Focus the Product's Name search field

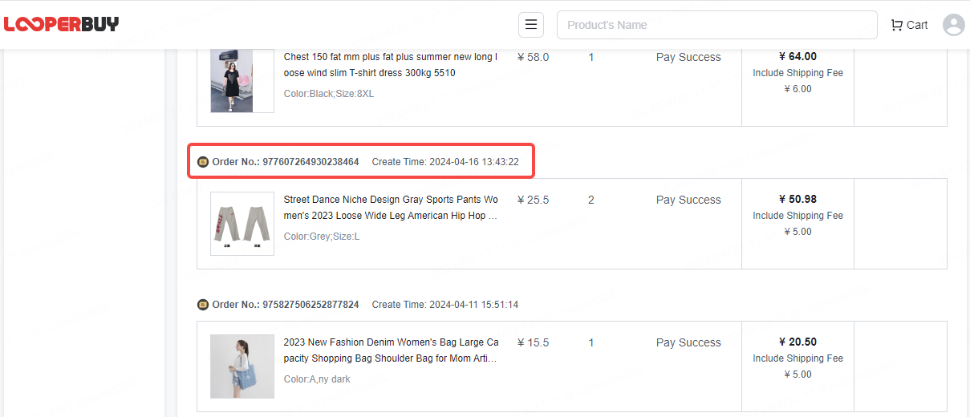tap(716, 25)
